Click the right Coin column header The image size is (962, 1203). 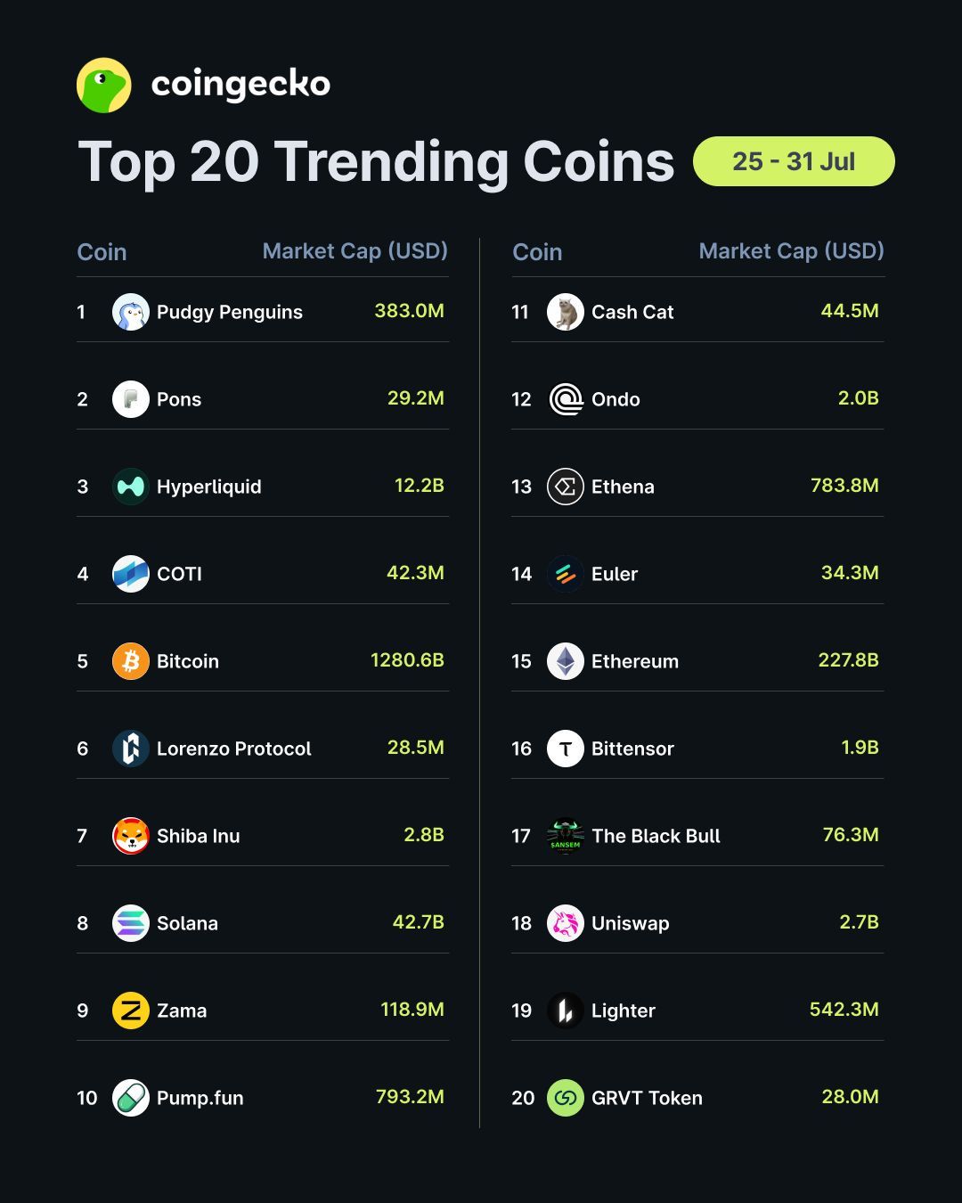pyautogui.click(x=537, y=252)
